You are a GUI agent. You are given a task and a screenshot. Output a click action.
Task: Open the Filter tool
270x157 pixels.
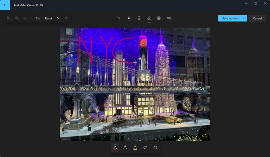139,18
